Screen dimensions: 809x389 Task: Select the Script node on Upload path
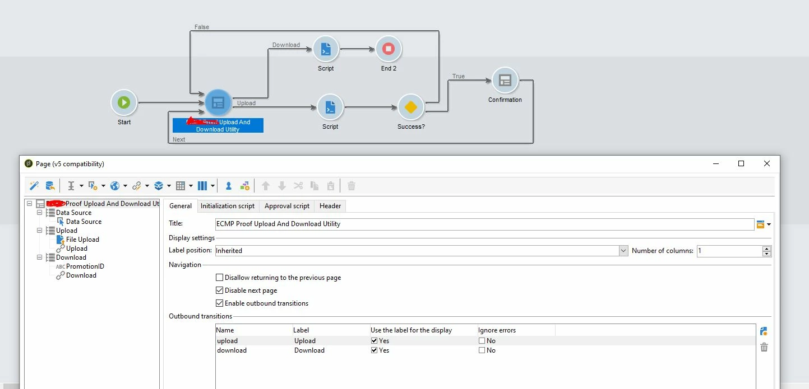point(330,107)
